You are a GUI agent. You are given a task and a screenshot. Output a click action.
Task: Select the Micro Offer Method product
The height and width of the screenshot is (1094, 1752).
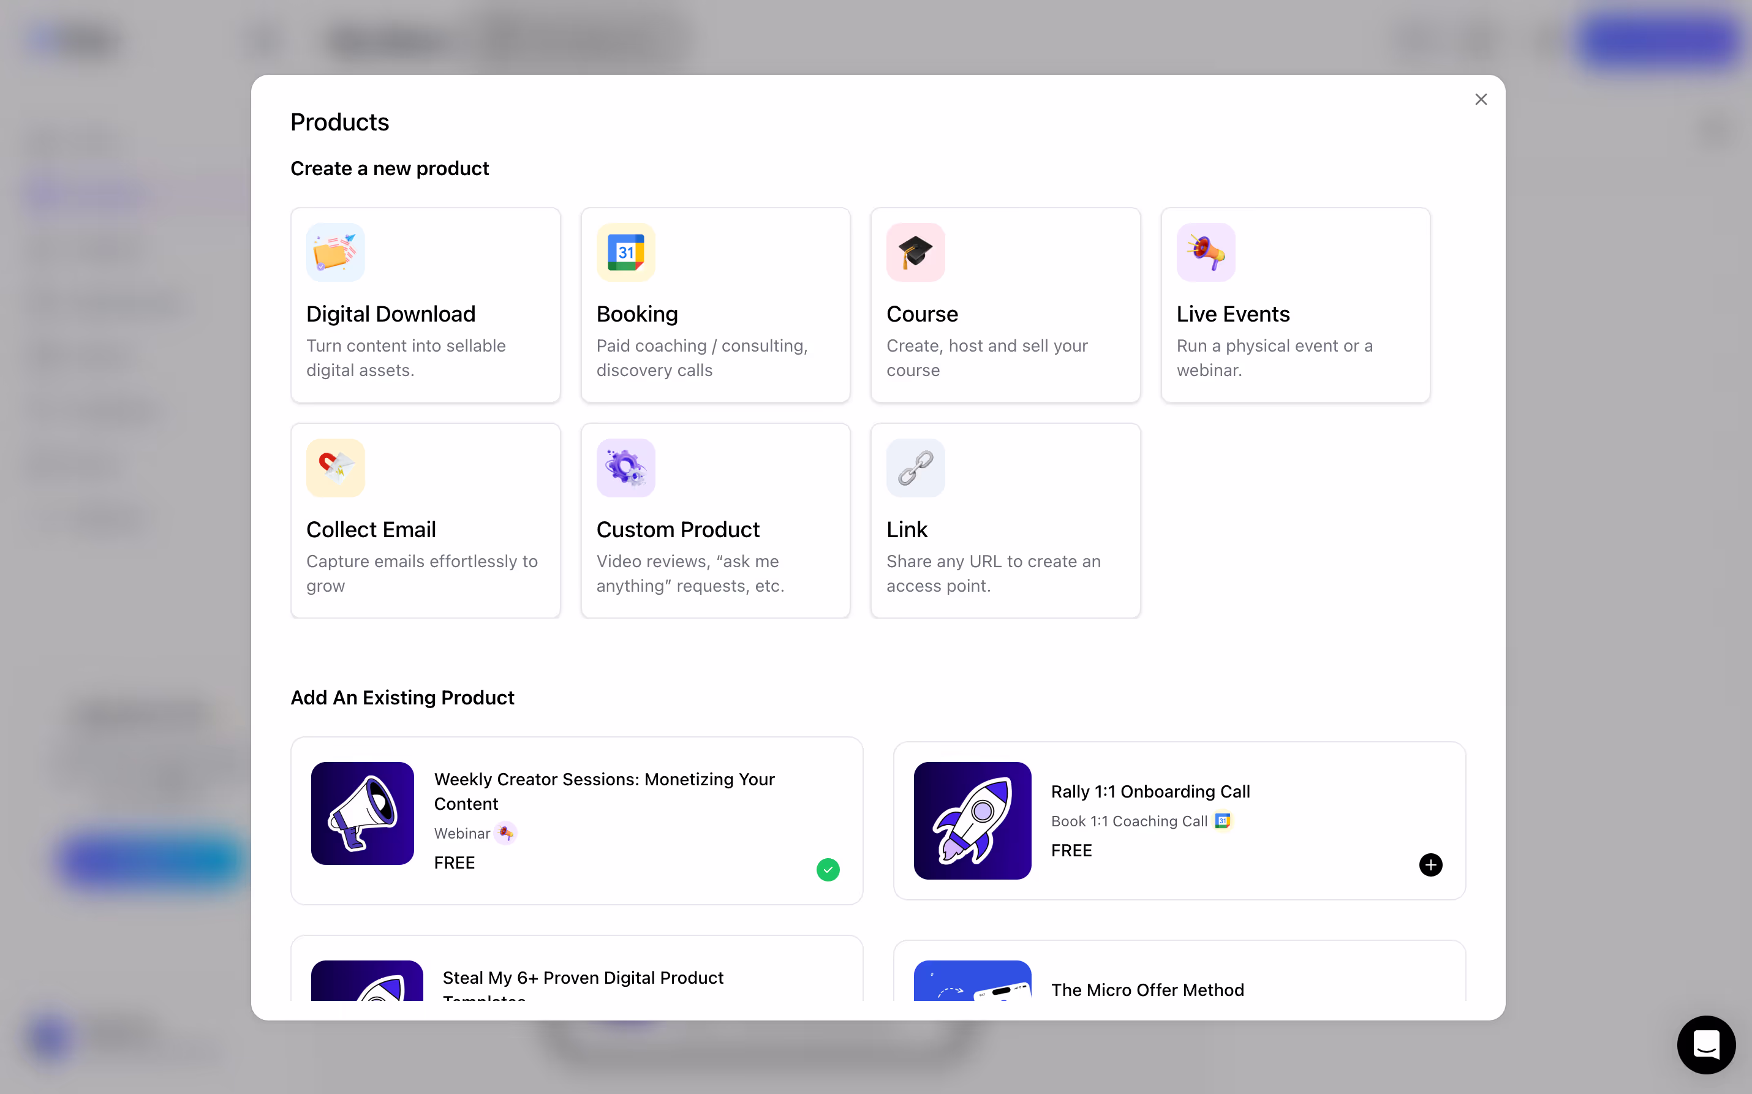(x=1179, y=971)
